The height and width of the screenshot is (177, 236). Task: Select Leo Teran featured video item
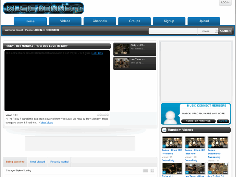[135, 63]
